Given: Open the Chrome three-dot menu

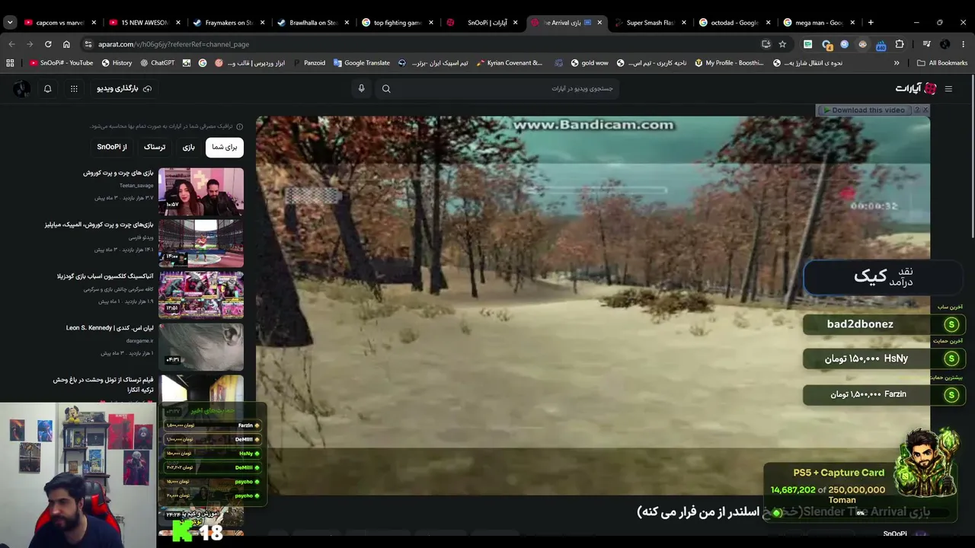Looking at the screenshot, I should [x=964, y=44].
